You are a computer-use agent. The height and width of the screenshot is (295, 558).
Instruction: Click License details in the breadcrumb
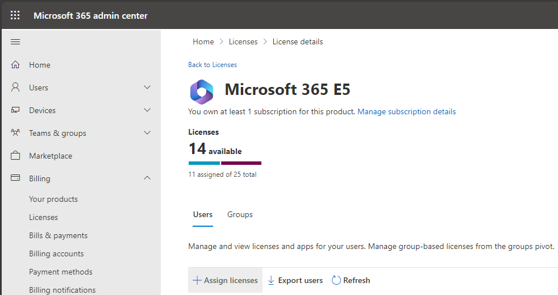(x=298, y=41)
